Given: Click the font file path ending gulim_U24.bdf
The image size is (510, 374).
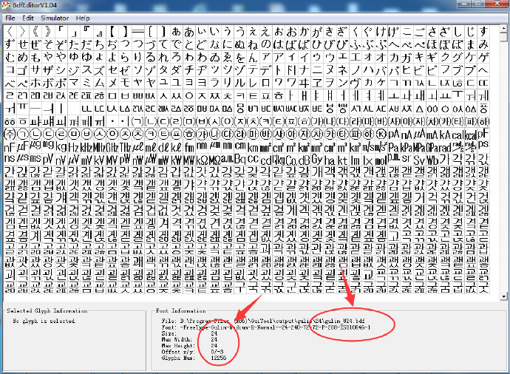Looking at the screenshot, I should [x=273, y=321].
